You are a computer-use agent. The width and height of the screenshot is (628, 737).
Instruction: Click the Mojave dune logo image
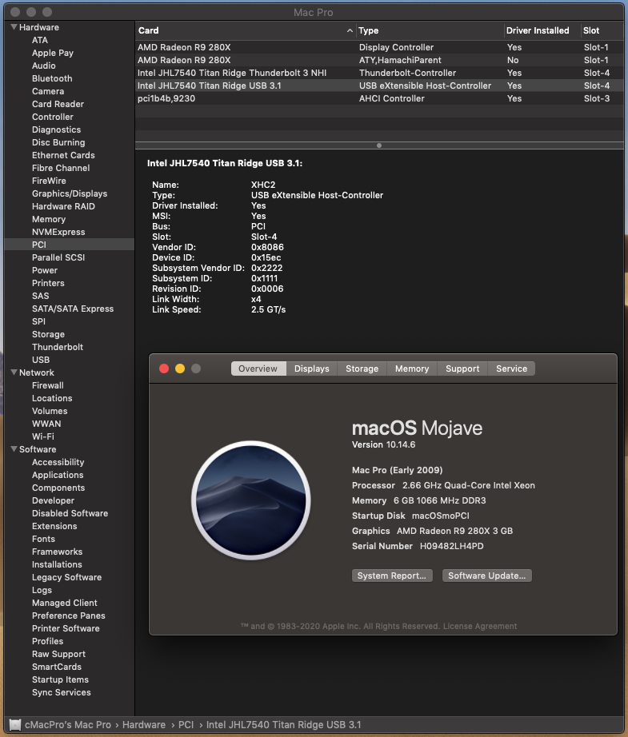pos(250,500)
